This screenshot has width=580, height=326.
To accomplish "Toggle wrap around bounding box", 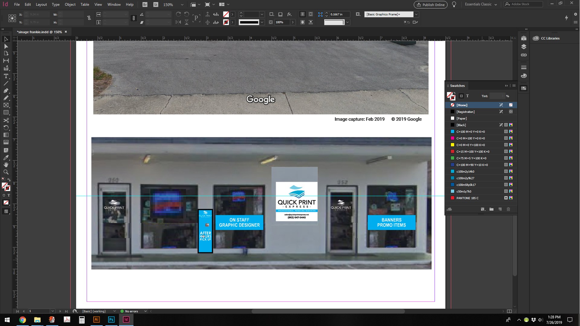I will 311,14.
